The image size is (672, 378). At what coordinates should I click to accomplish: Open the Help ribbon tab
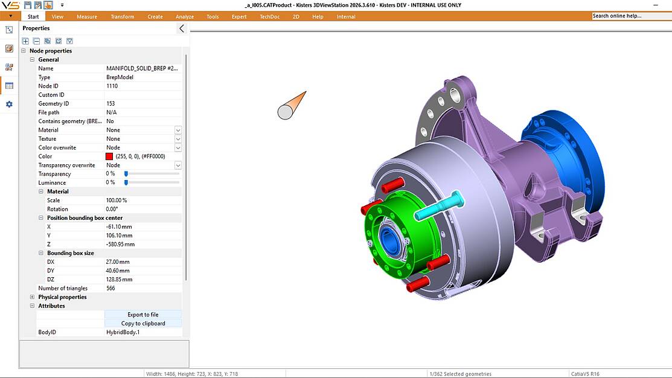pos(318,17)
